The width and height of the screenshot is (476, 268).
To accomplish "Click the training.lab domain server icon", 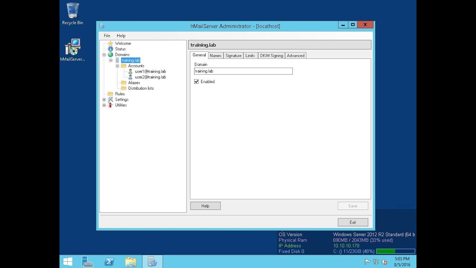I will (118, 60).
